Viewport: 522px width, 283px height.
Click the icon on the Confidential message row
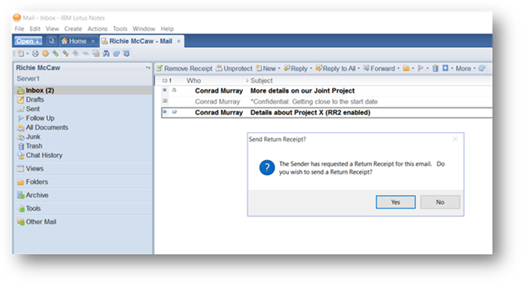click(x=165, y=101)
